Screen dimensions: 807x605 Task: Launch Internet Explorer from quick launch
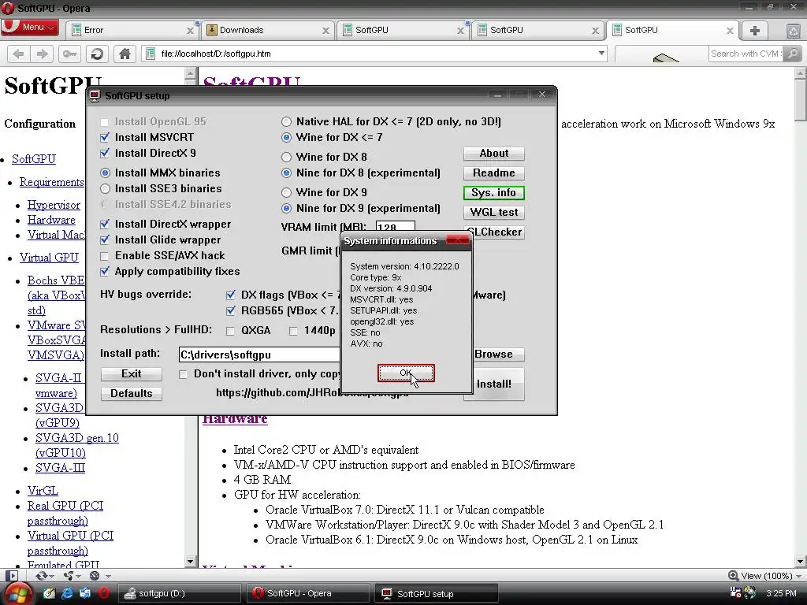coord(67,593)
